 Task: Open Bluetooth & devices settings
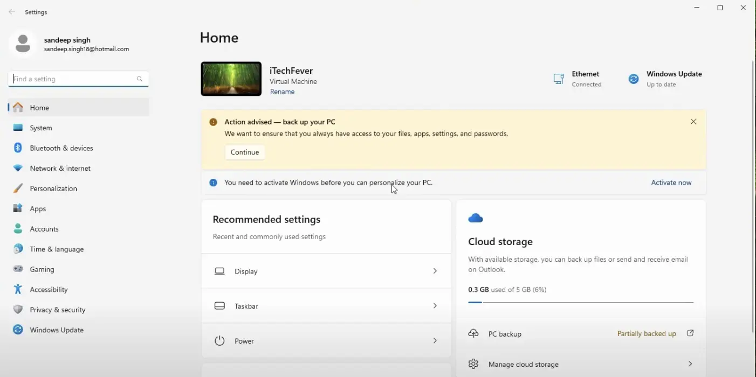click(79, 148)
